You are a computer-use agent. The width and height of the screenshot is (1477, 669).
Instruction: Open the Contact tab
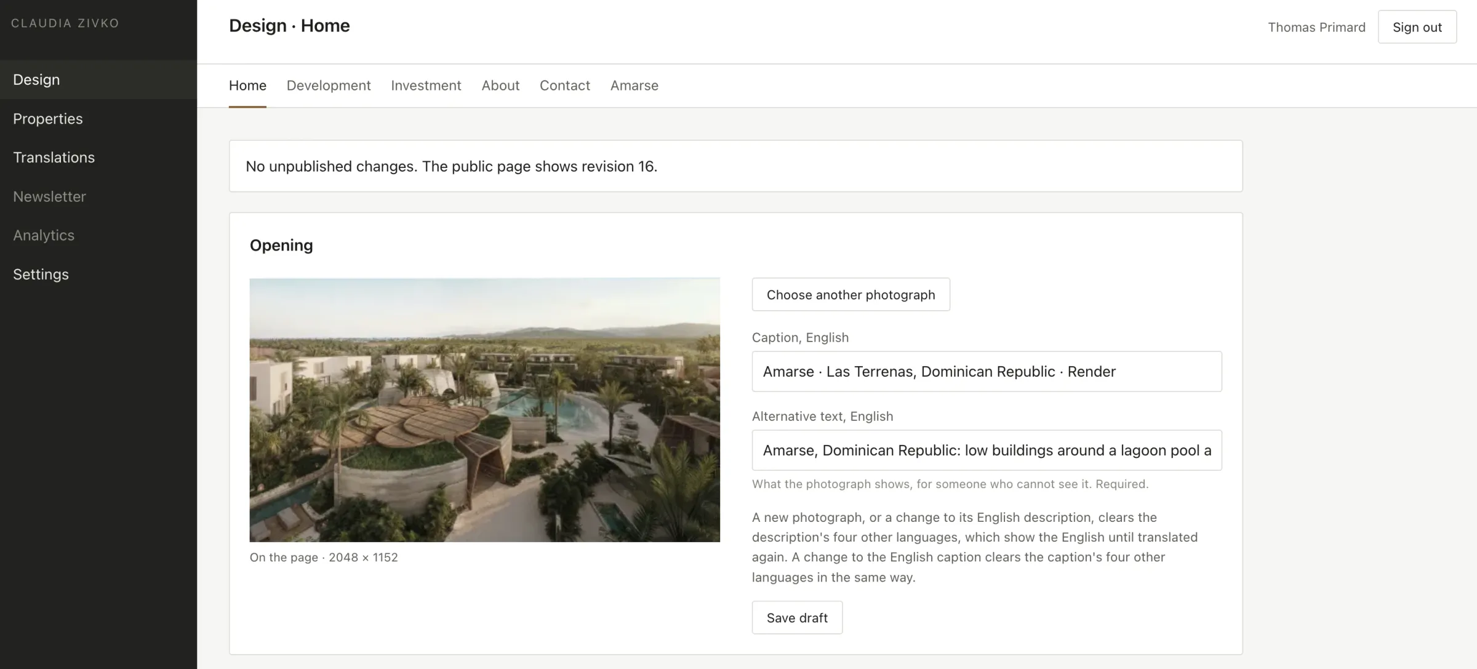point(565,86)
